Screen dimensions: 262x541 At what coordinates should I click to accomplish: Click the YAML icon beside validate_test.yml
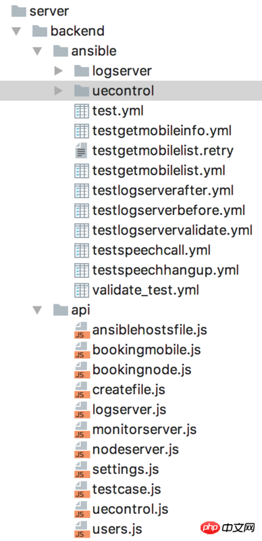pos(81,290)
